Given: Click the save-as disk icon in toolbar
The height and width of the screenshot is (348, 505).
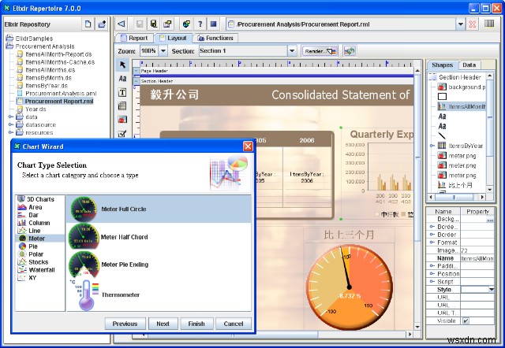Looking at the screenshot, I should click(x=154, y=24).
